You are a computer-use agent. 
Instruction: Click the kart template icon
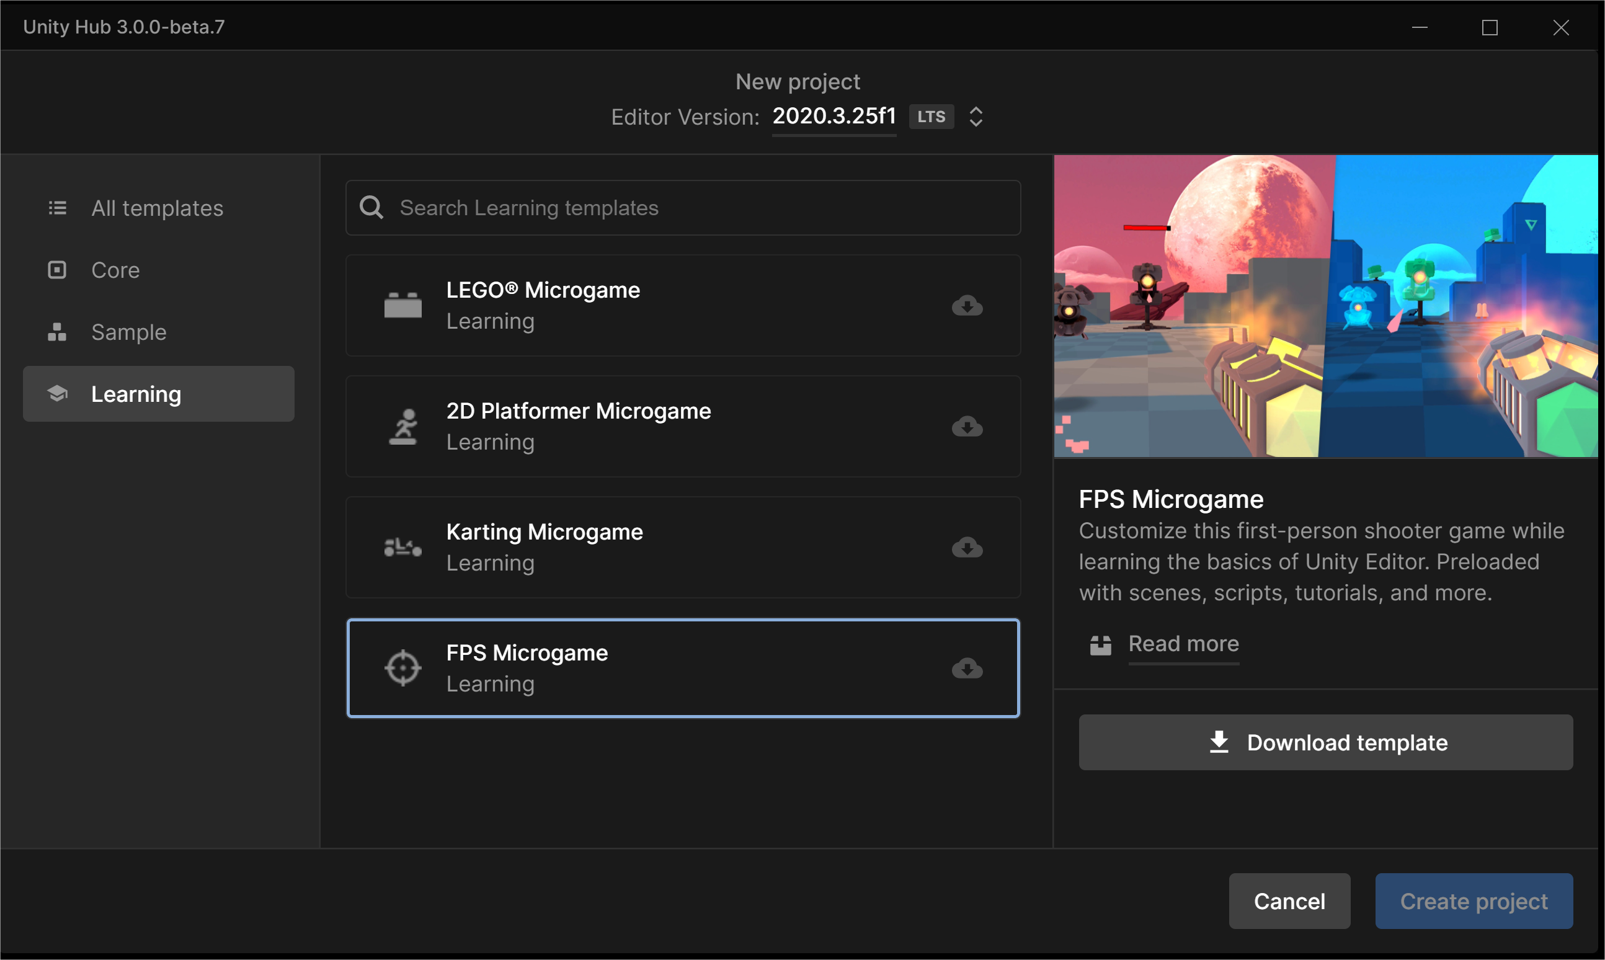click(x=402, y=547)
